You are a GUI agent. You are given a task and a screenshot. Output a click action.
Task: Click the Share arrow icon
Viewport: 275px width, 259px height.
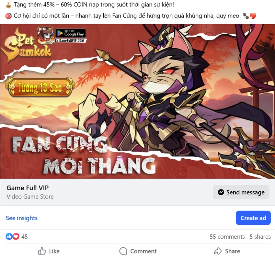218,251
